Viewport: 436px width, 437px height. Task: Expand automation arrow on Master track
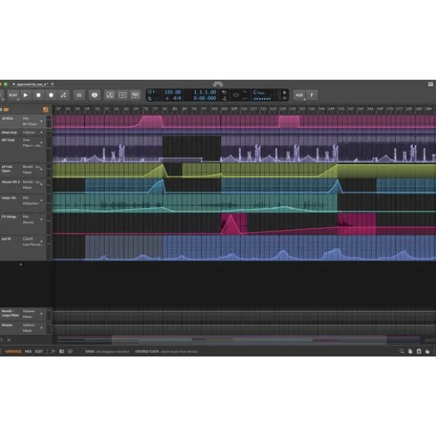pos(41,328)
